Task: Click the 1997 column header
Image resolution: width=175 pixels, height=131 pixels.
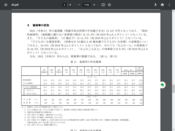Action: click(x=73, y=71)
